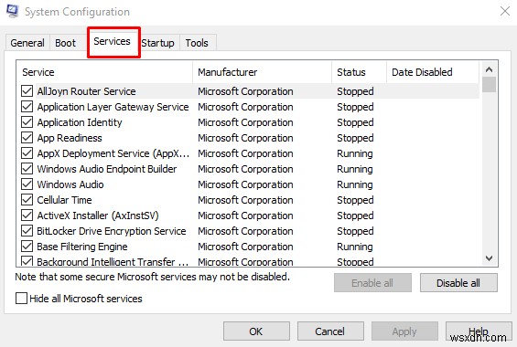Select the Base Filtering Engine name
The height and width of the screenshot is (347, 517).
coord(82,247)
